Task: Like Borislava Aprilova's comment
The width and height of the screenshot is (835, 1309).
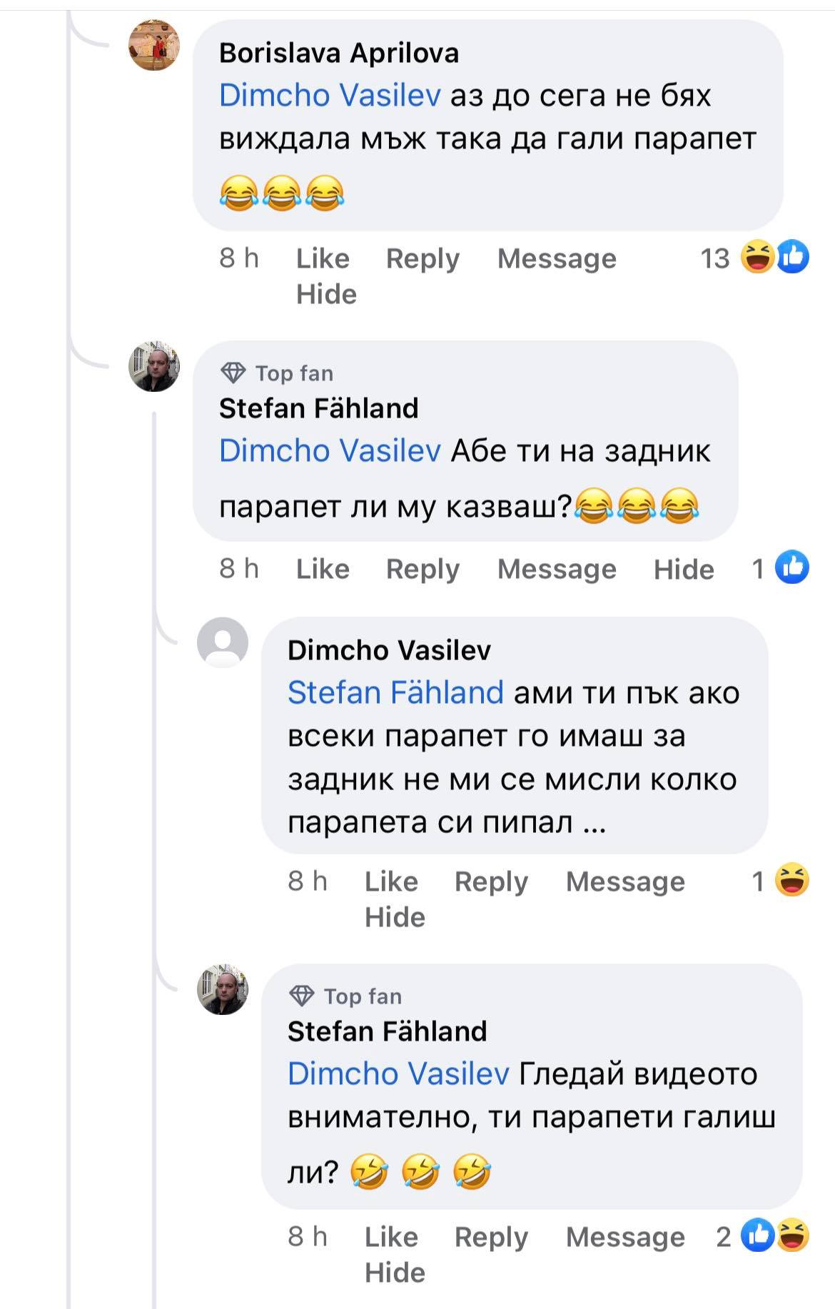Action: pos(323,258)
